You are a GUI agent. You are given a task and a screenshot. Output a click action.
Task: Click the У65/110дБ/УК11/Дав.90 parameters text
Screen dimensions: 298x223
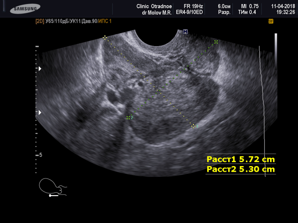71,21
